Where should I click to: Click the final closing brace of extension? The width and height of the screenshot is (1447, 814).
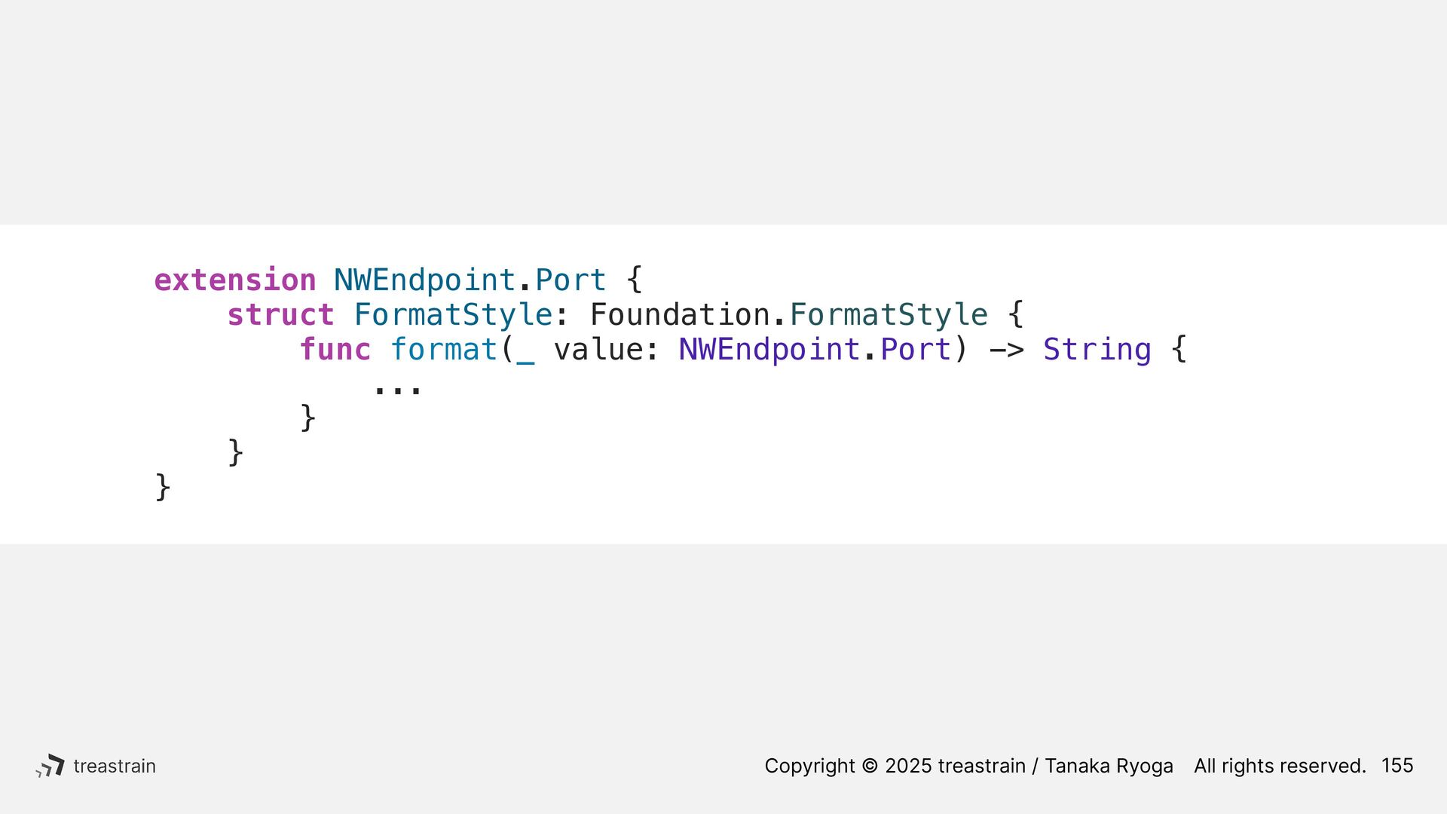(x=163, y=487)
